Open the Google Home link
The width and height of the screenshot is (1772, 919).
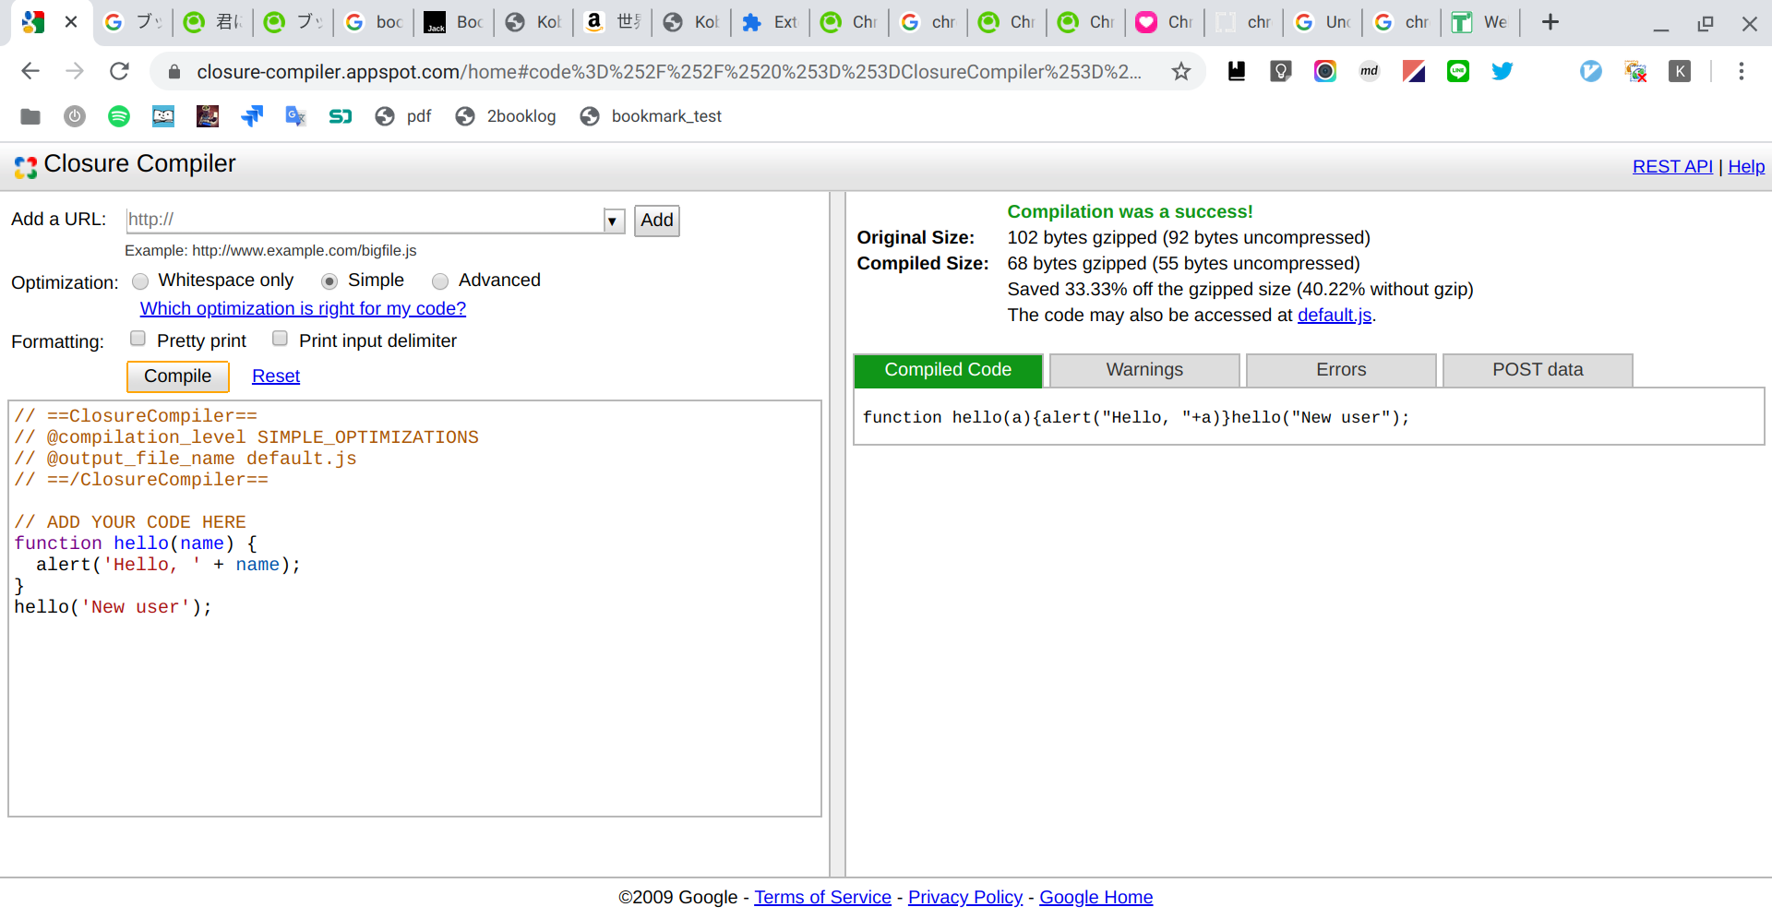[x=1096, y=898]
